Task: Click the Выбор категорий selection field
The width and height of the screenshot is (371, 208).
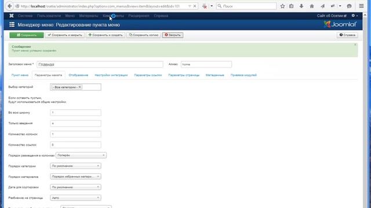Action: pos(76,87)
